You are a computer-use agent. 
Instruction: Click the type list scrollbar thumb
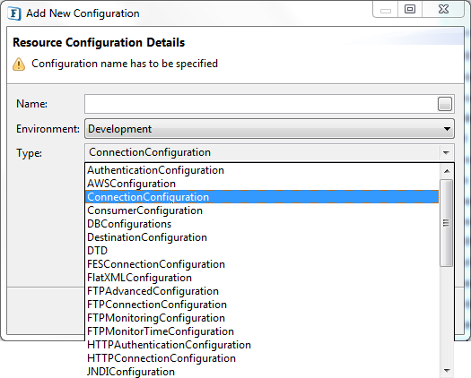pos(447,223)
